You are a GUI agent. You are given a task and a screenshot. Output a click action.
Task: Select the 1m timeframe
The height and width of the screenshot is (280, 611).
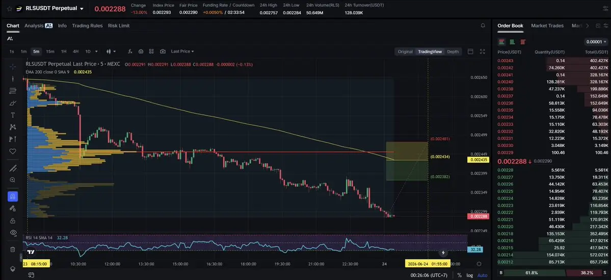point(24,52)
